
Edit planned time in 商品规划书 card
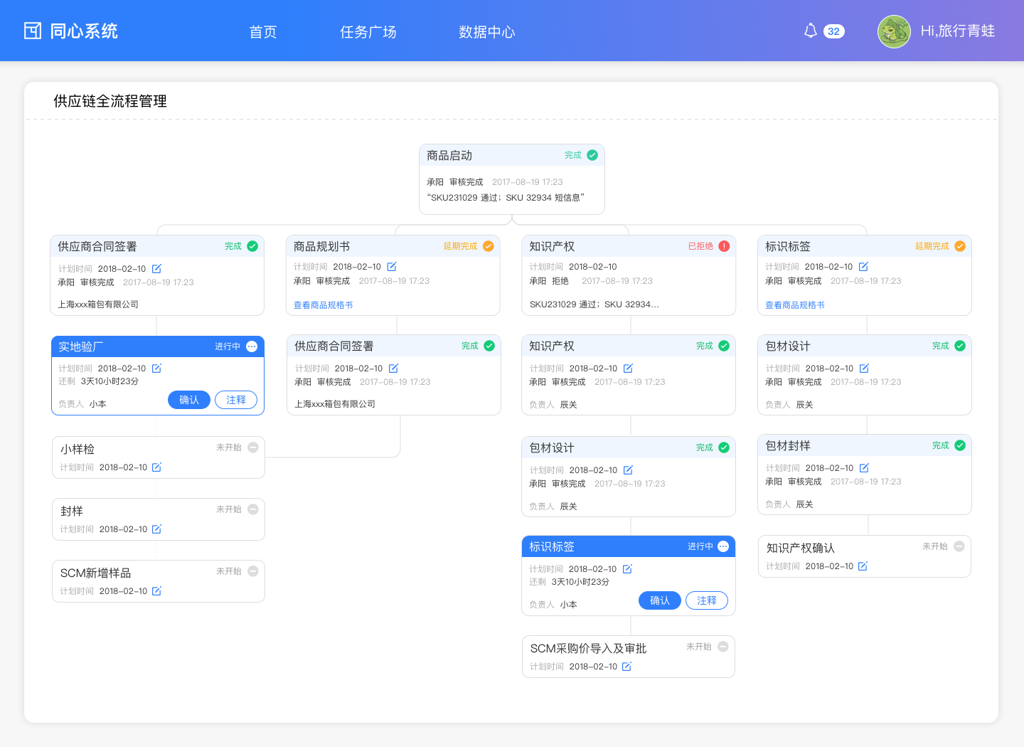(392, 267)
